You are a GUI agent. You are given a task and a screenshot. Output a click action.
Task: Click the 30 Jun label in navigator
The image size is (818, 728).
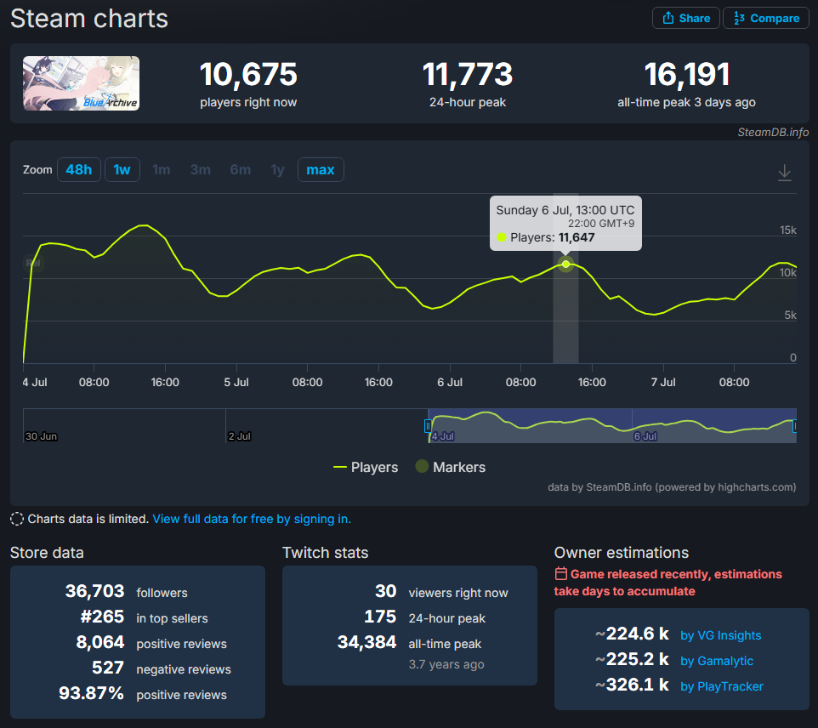click(41, 436)
